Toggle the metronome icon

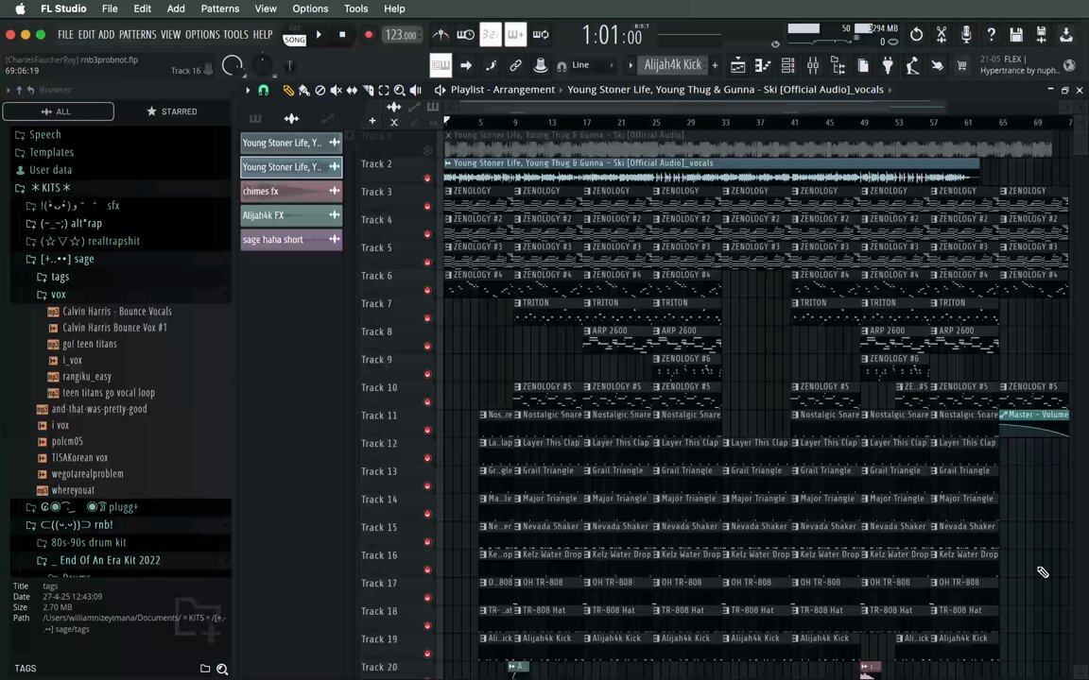pyautogui.click(x=441, y=35)
